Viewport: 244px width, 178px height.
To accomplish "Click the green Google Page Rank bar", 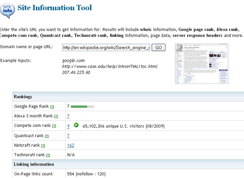I will (x=83, y=107).
